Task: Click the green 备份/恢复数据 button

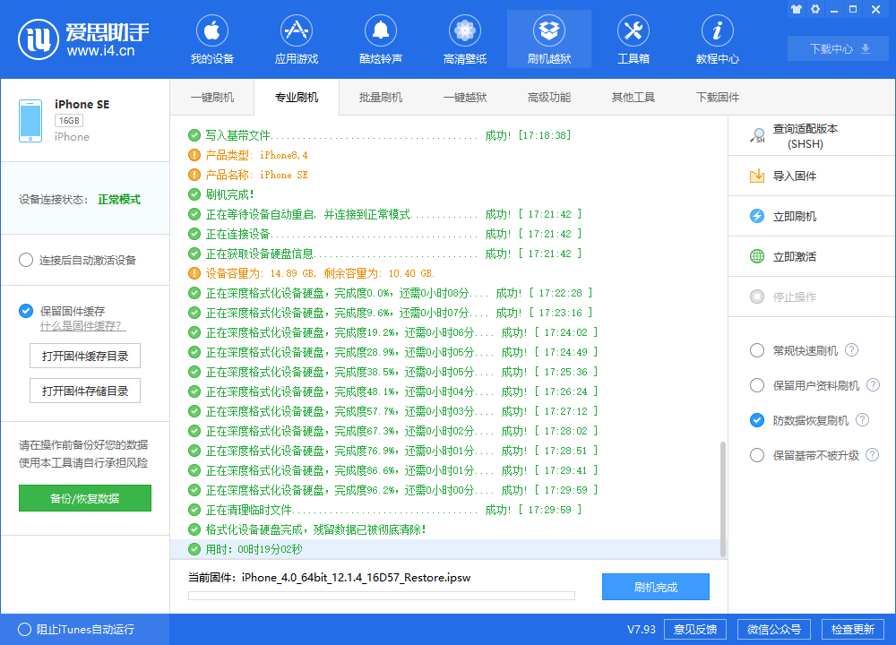Action: point(84,498)
